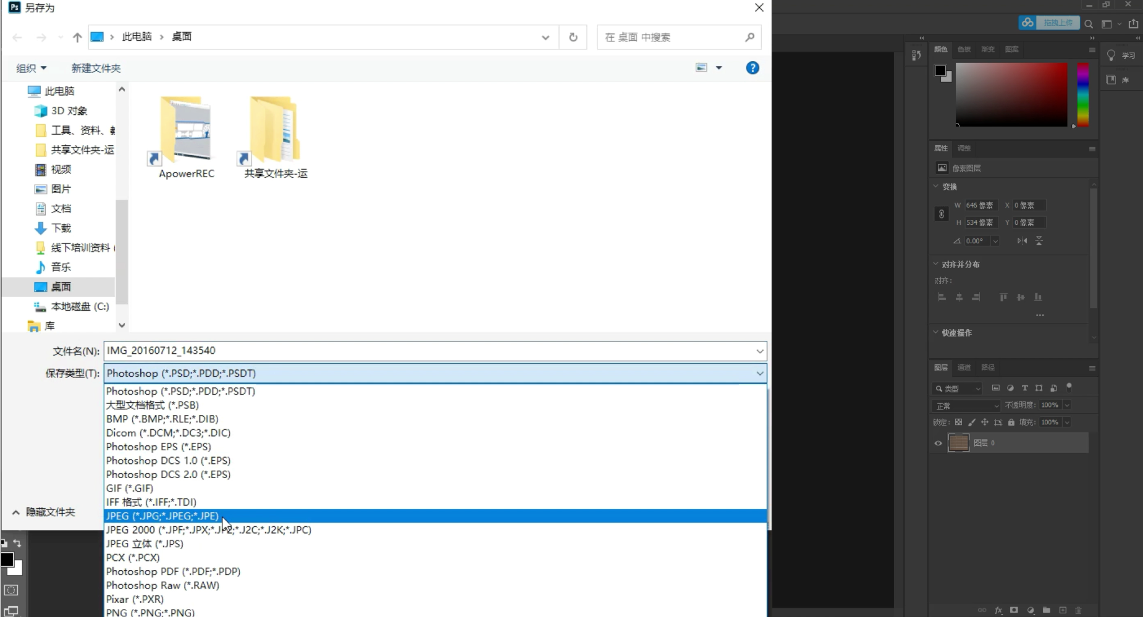The image size is (1143, 617).
Task: Filter layers by text type icon
Action: tap(1024, 388)
